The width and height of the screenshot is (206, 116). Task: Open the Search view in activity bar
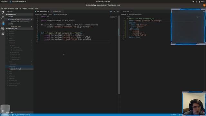point(3,18)
